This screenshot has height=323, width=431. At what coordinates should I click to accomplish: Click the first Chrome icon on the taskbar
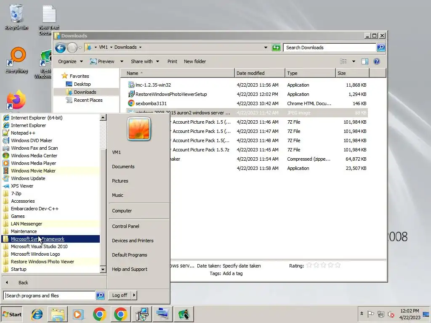point(99,314)
